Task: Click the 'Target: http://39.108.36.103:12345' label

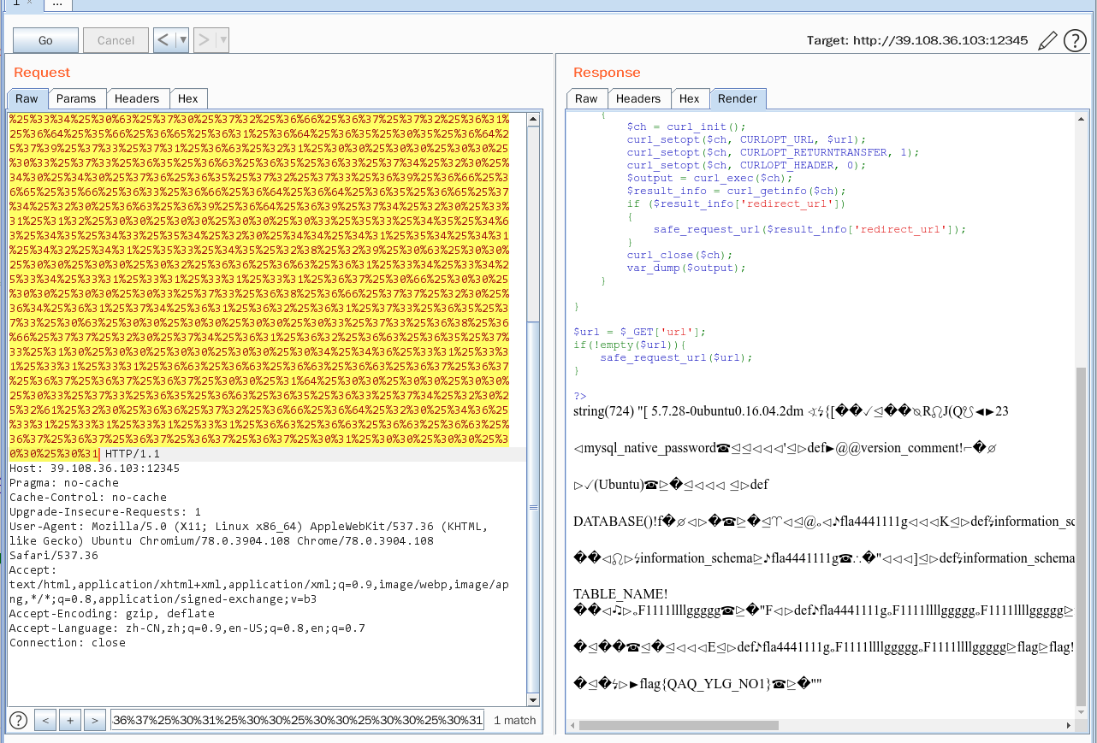Action: click(x=917, y=40)
